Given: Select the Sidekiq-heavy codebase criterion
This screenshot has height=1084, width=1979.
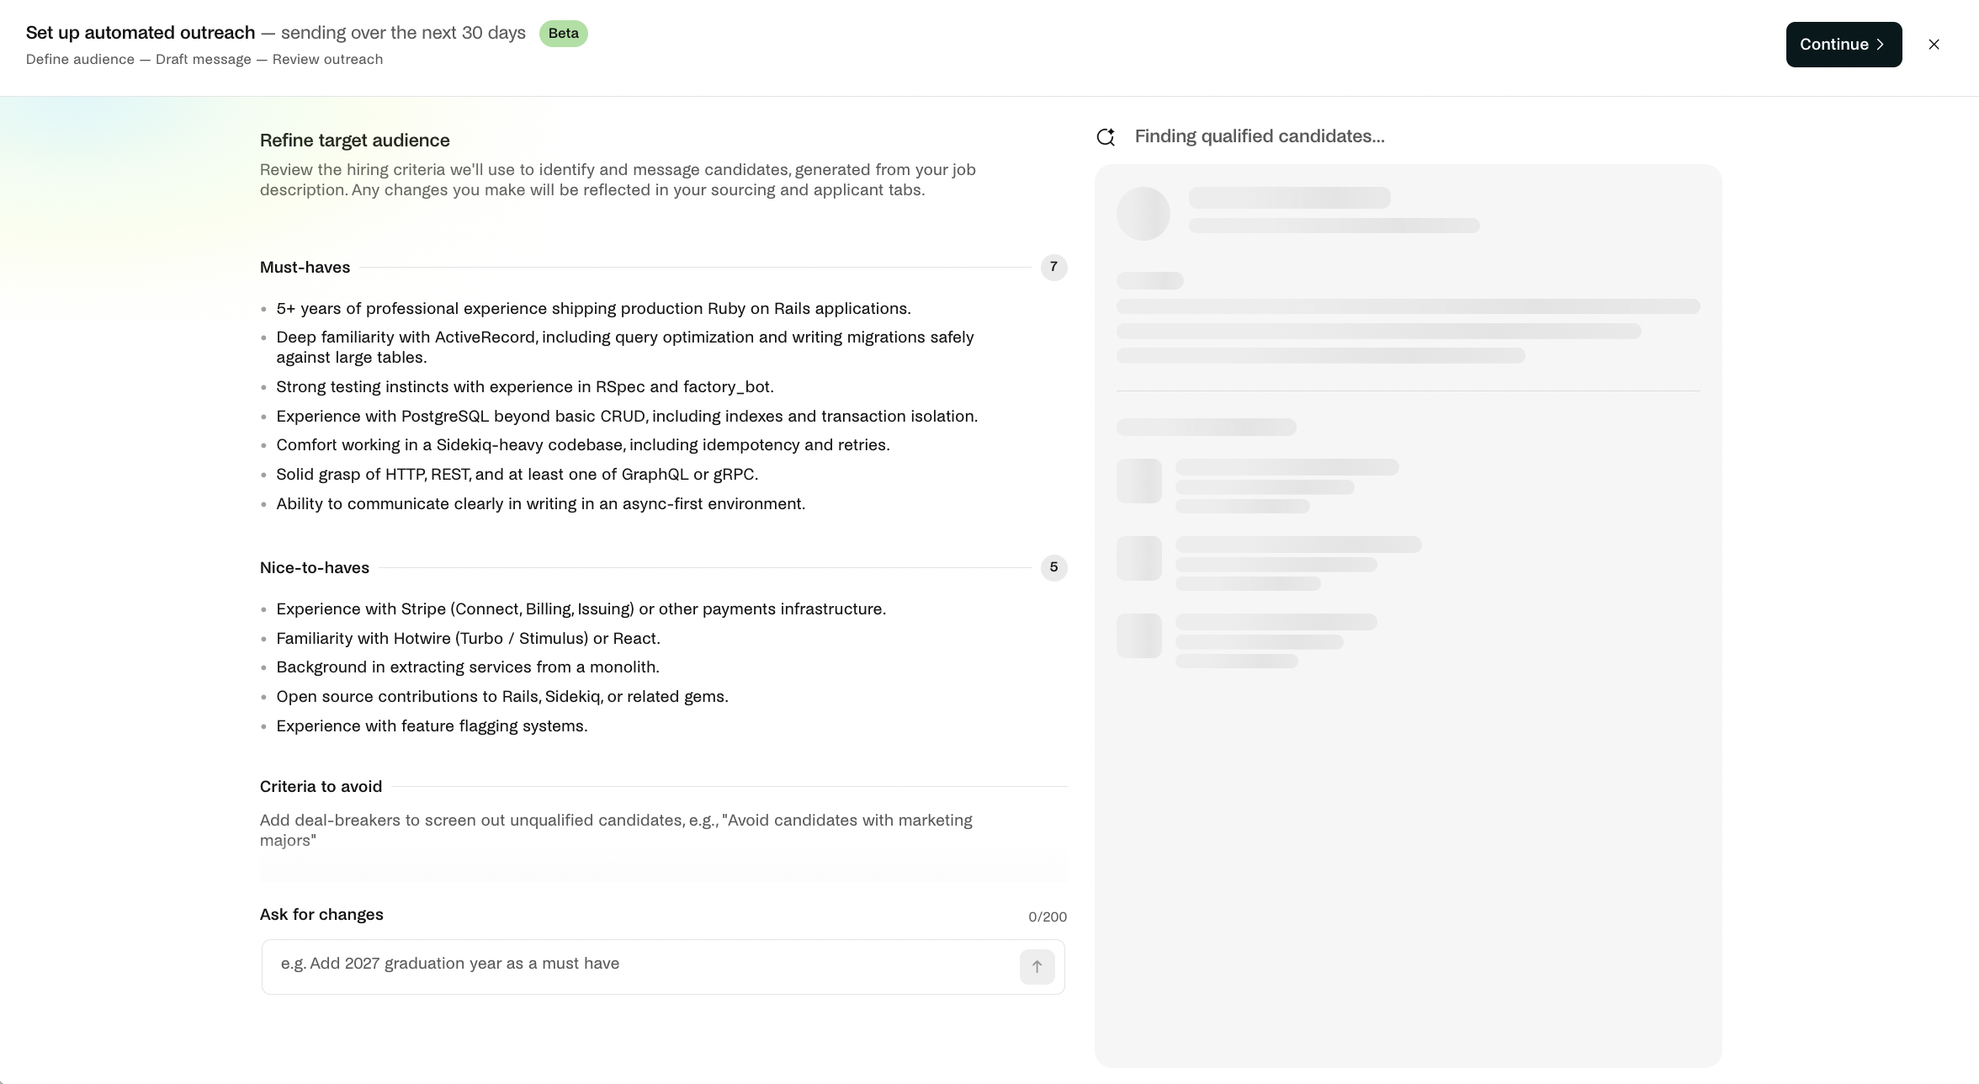Looking at the screenshot, I should coord(583,445).
